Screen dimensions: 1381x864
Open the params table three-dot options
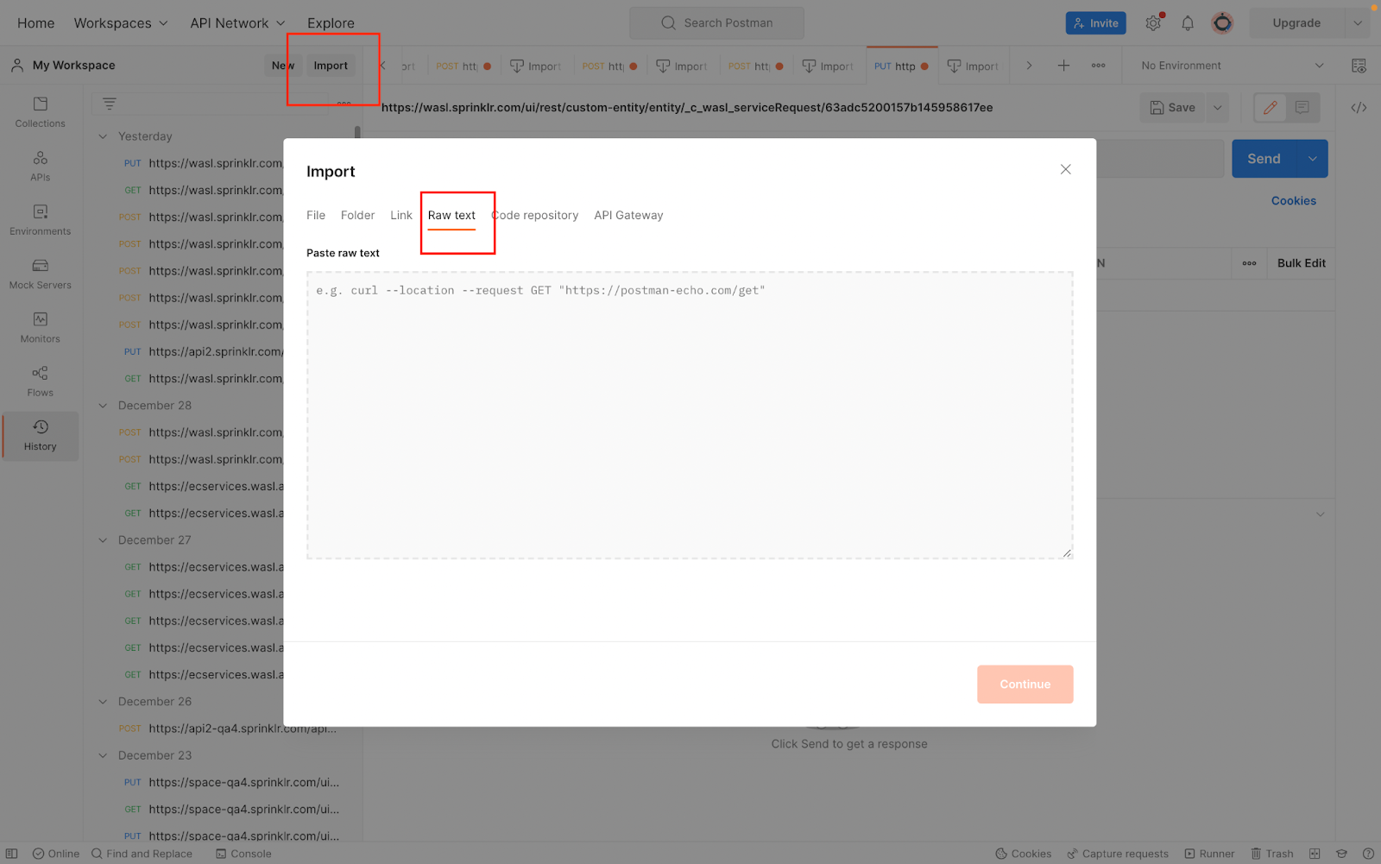[1249, 263]
